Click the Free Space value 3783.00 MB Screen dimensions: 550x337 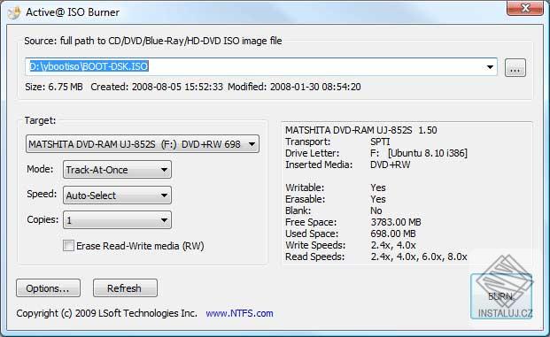click(396, 222)
